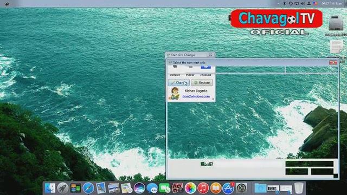Click the AirPlay display menu bar icon
The height and width of the screenshot is (195, 347).
297,3
